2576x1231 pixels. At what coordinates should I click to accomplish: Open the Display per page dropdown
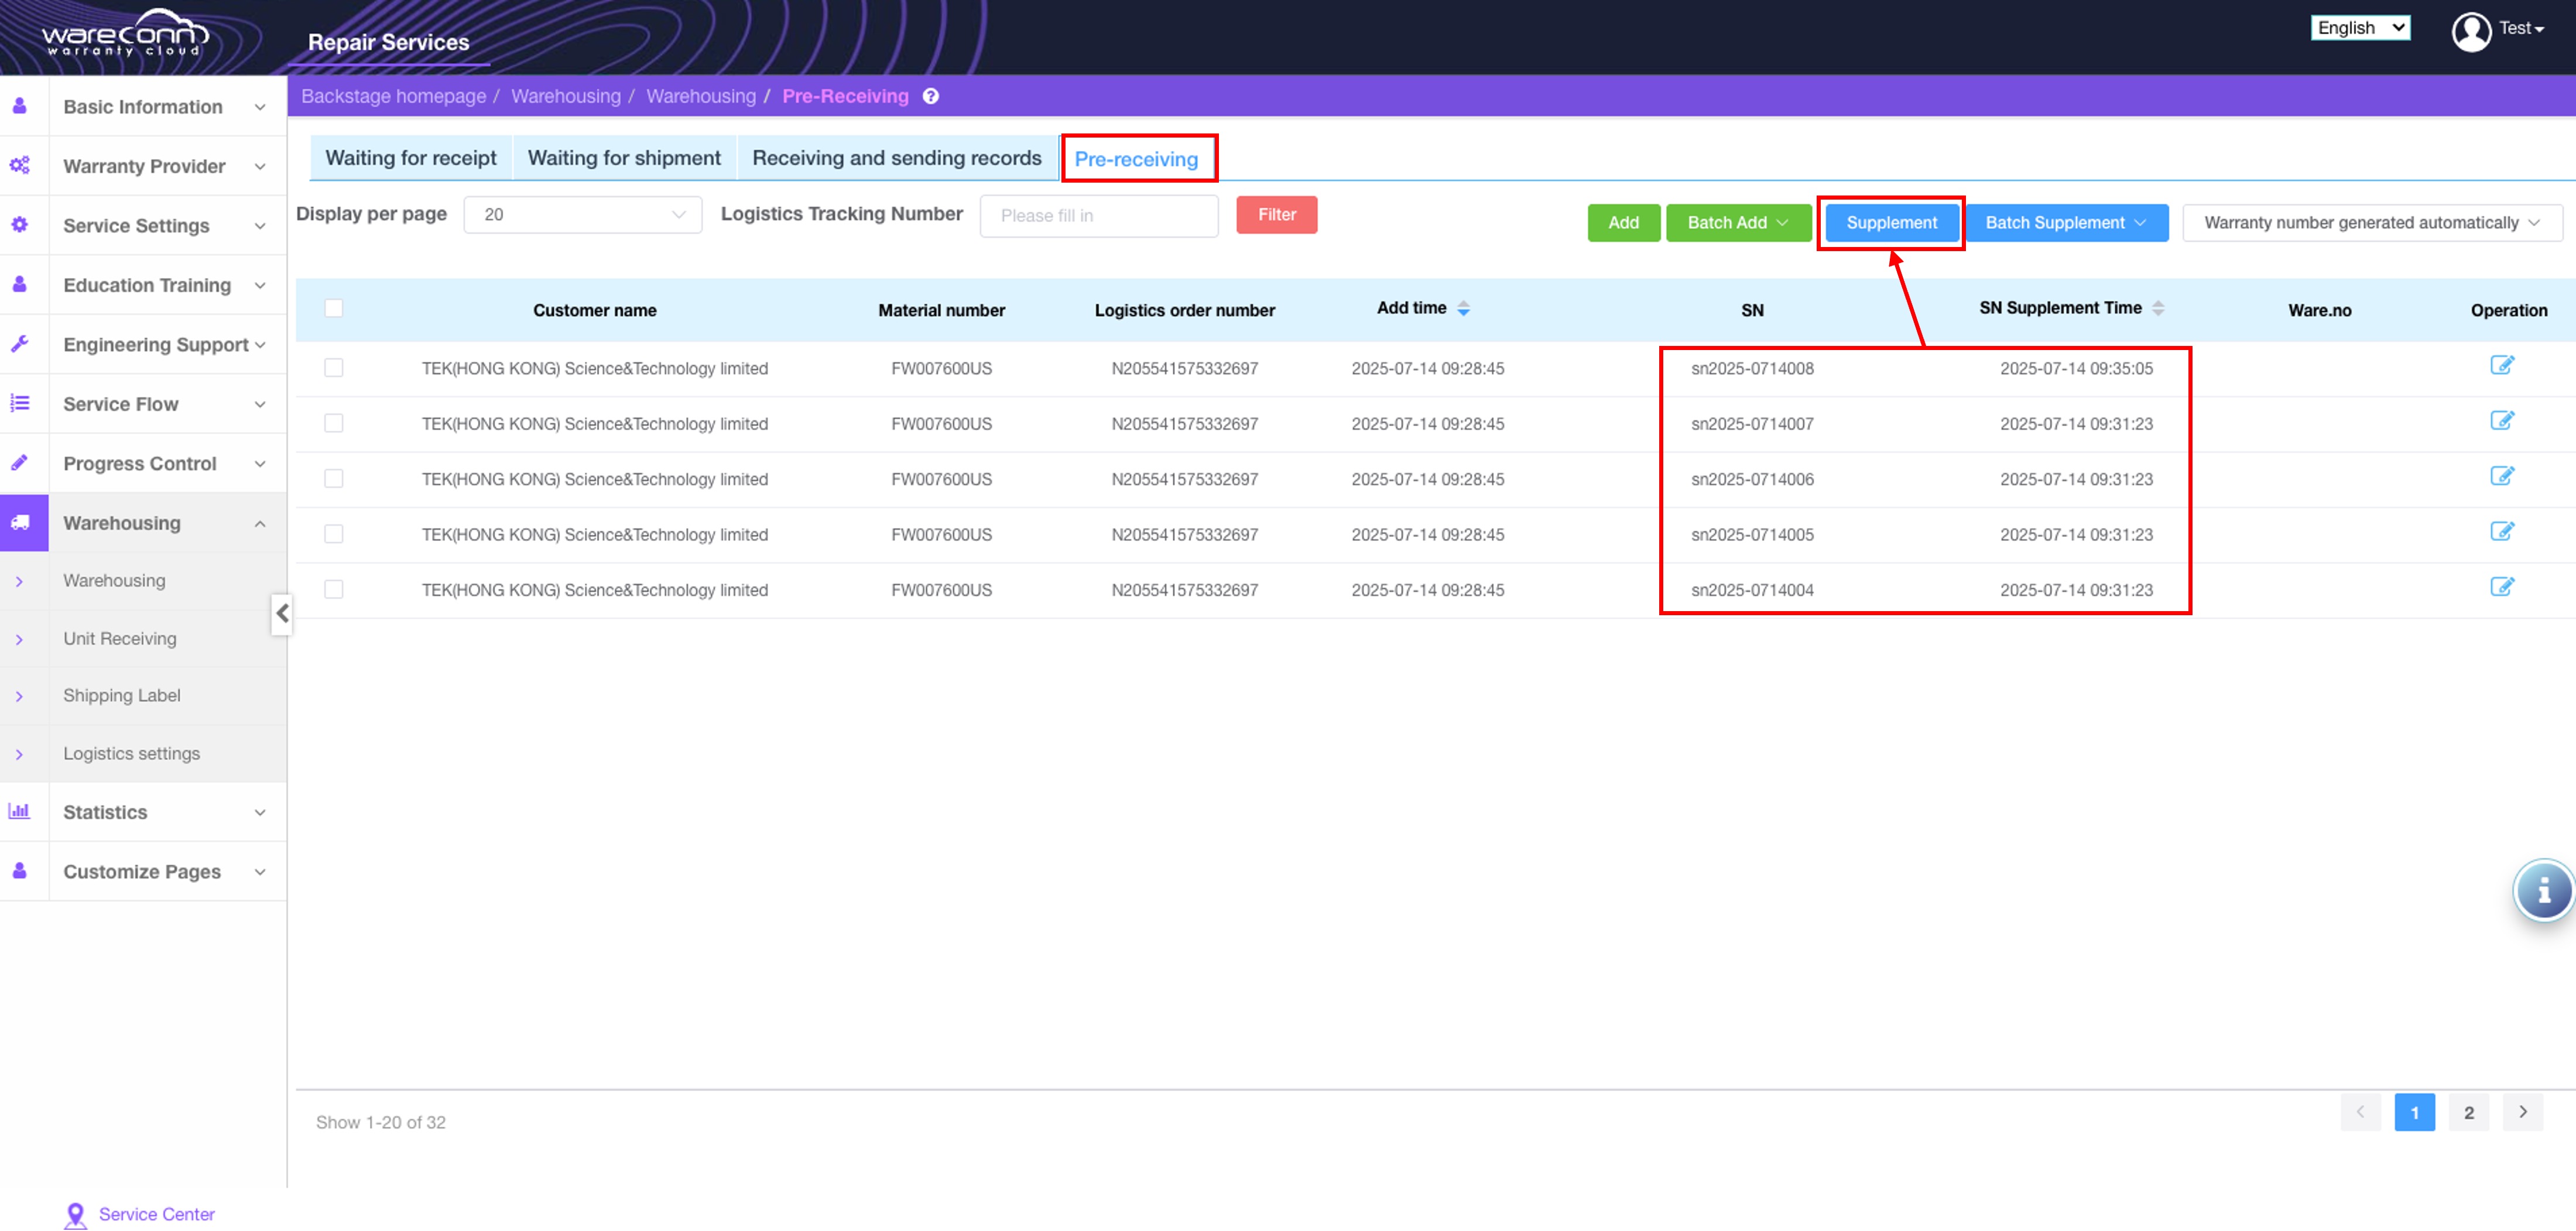click(582, 215)
